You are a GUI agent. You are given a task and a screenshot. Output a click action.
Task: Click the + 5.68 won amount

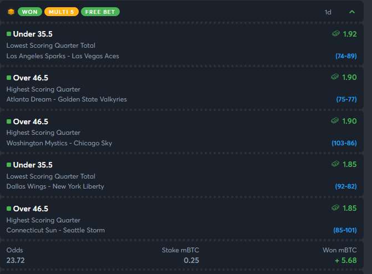click(345, 261)
